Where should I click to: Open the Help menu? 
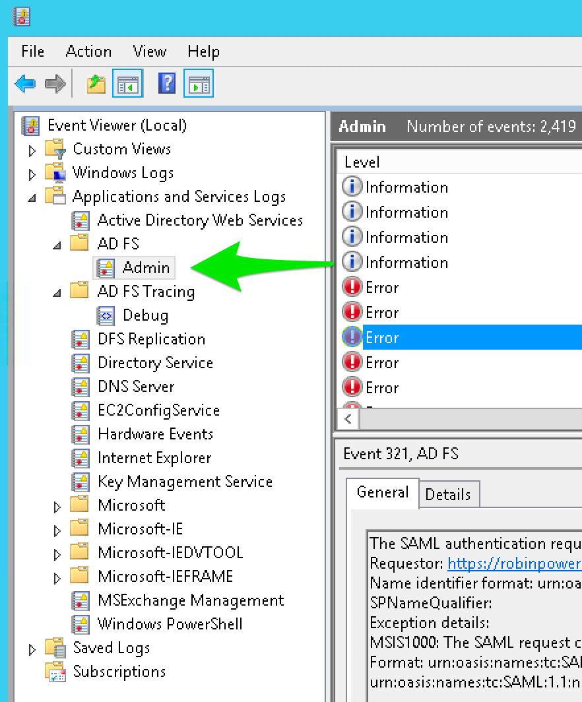(x=204, y=51)
